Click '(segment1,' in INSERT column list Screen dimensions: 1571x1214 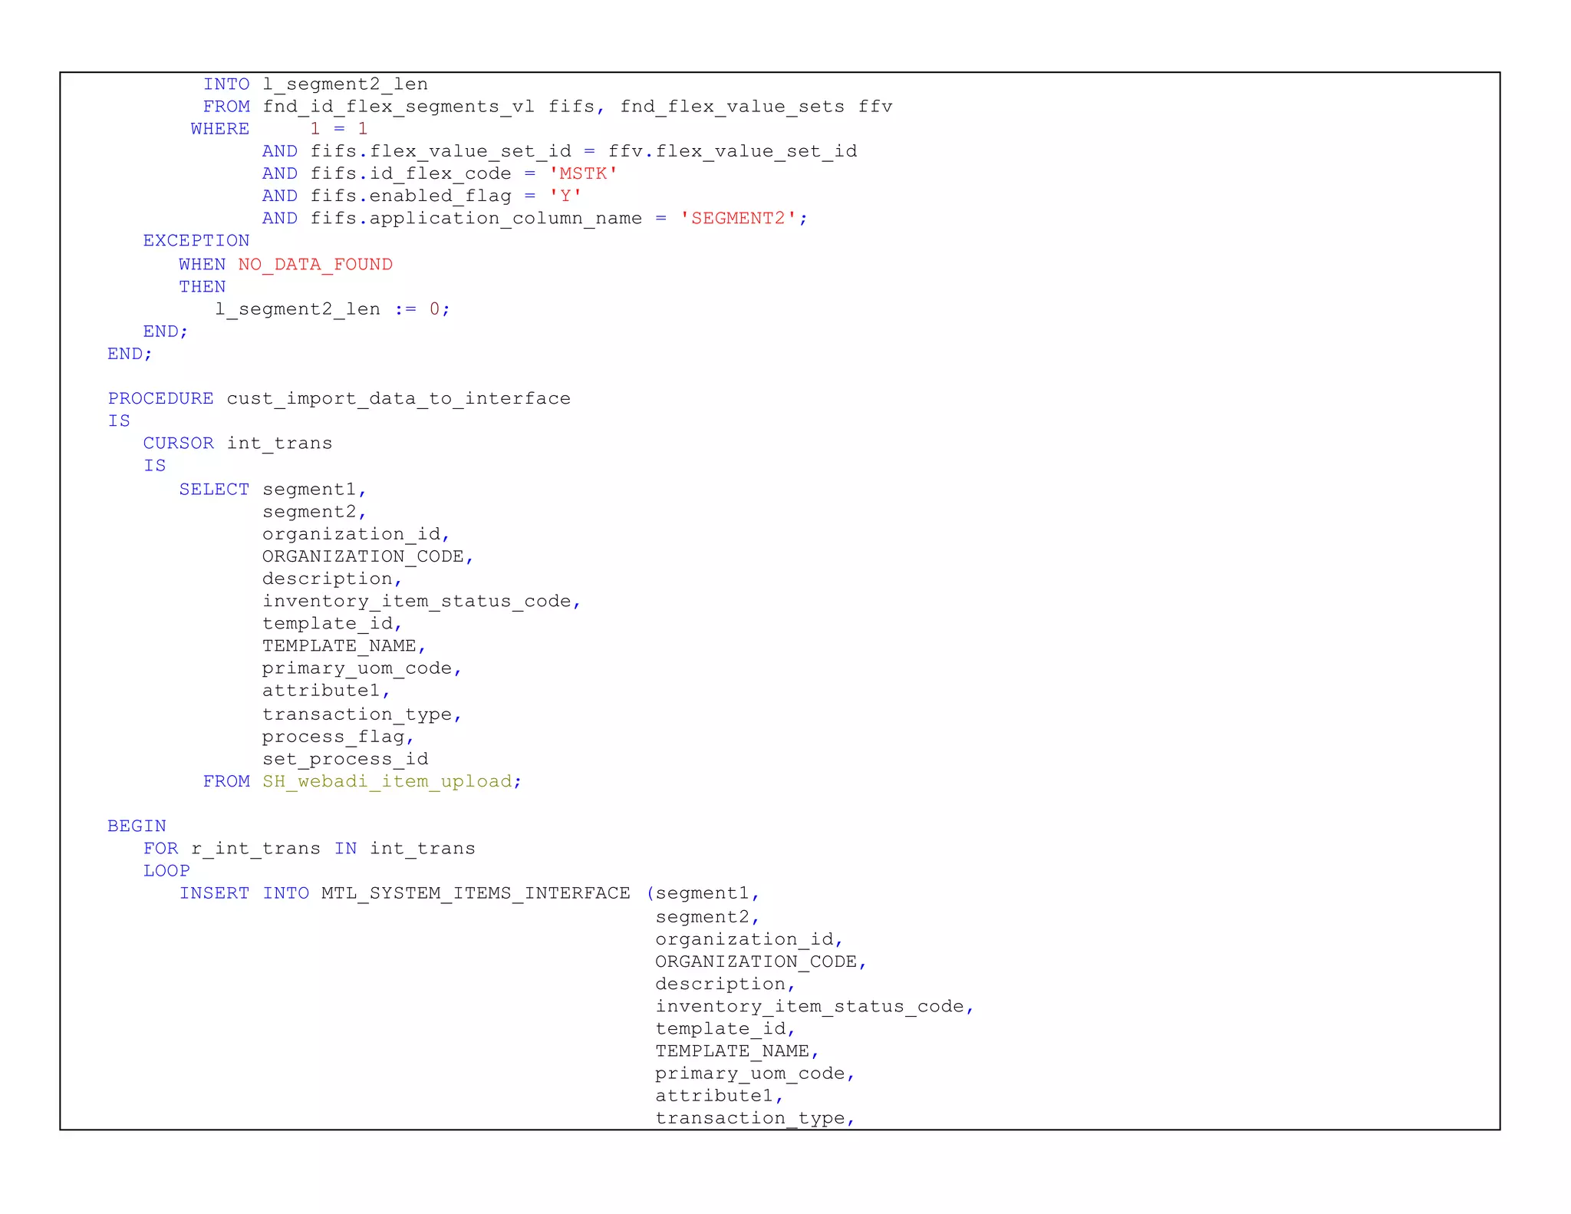point(703,893)
